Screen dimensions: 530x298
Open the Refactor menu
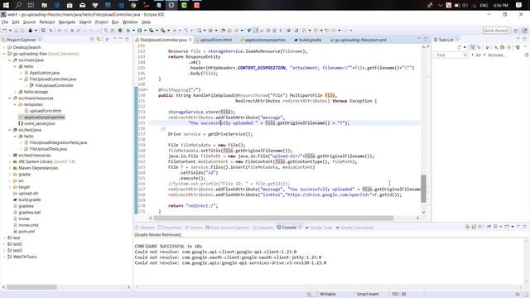47,22
